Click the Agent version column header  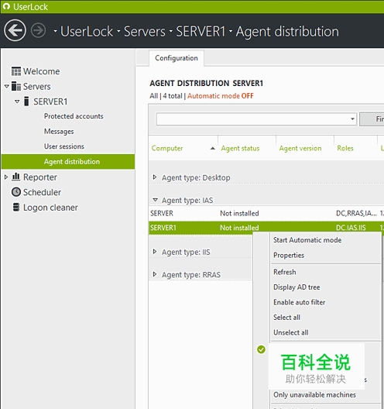(x=300, y=148)
